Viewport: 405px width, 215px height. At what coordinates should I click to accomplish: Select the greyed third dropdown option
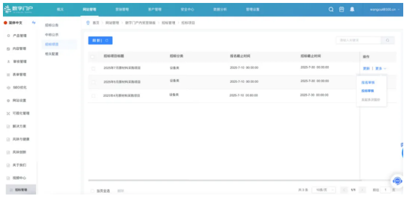[371, 100]
